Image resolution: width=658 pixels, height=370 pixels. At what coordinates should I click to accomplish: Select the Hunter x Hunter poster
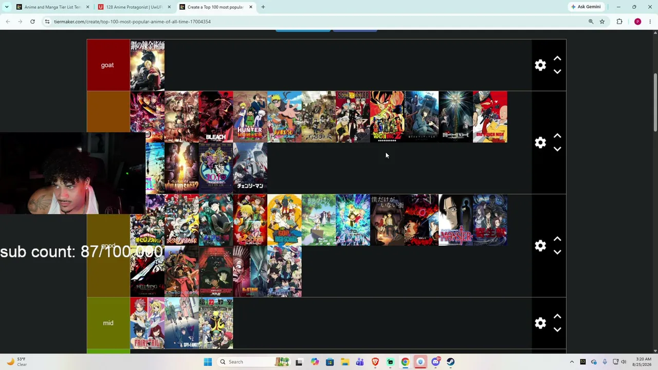(250, 117)
